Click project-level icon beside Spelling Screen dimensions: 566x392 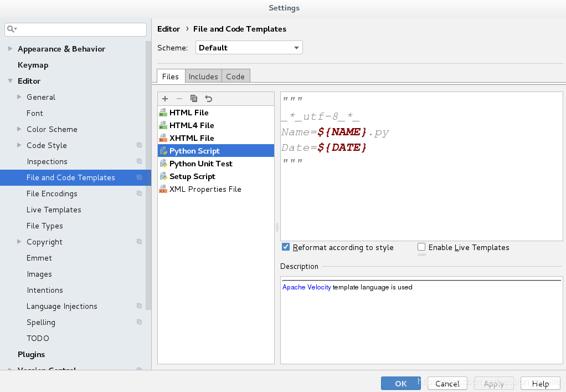point(140,322)
